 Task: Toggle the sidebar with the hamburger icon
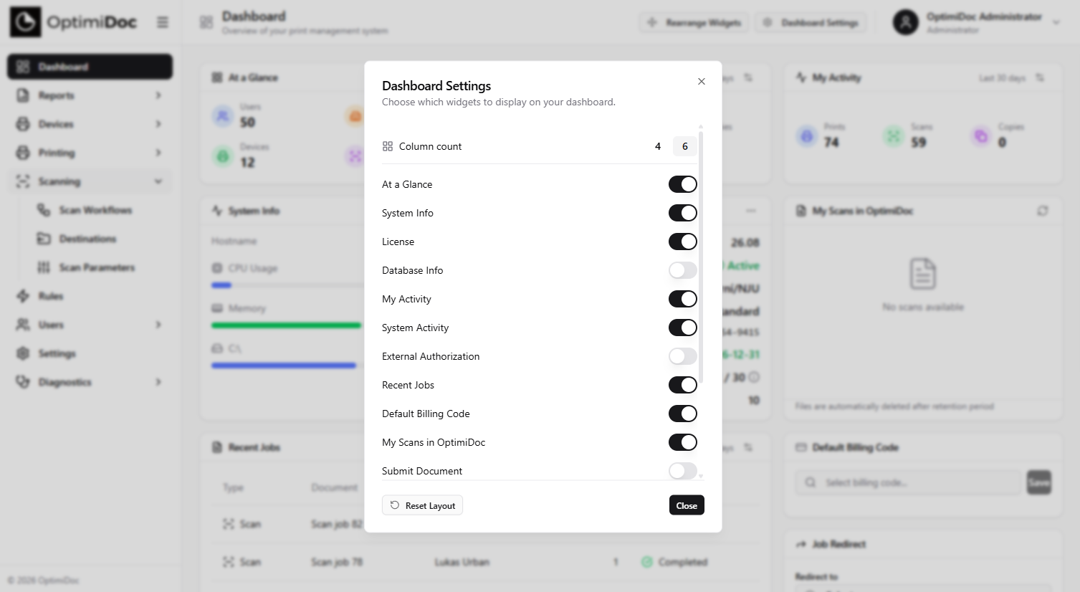click(163, 22)
